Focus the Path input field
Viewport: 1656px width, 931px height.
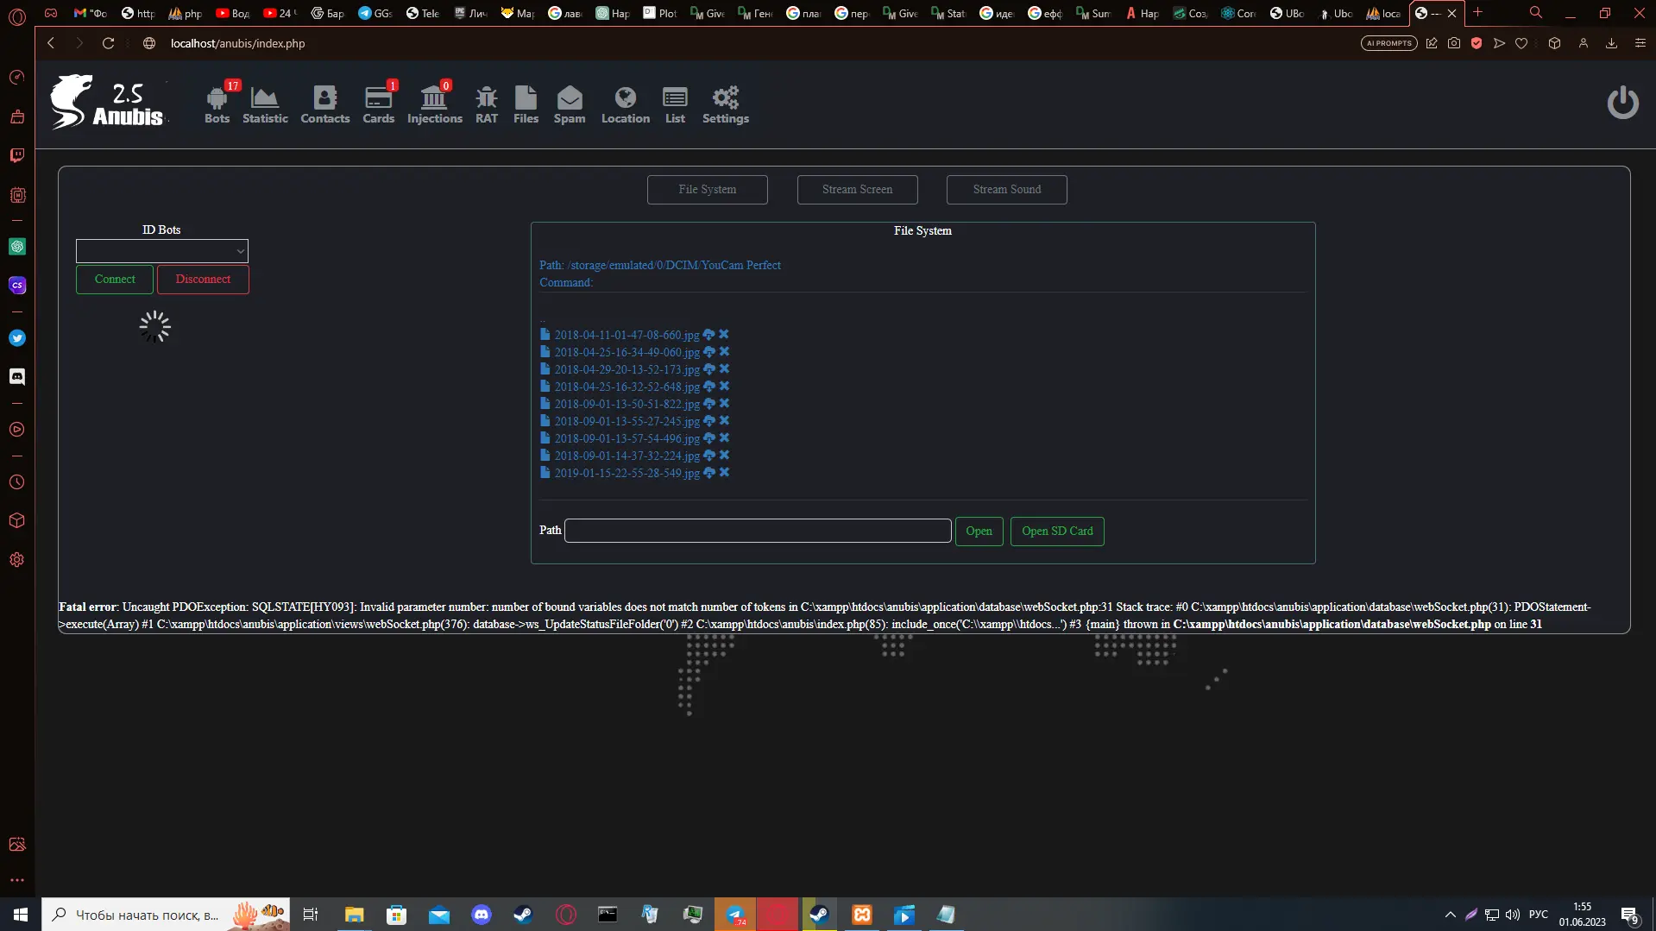(x=758, y=531)
